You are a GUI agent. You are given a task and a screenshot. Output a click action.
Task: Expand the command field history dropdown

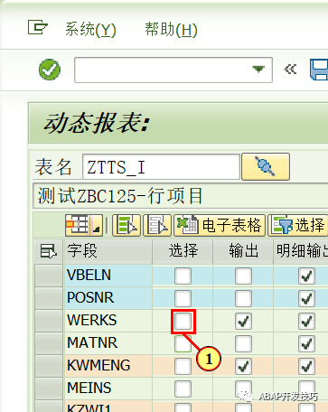point(258,70)
